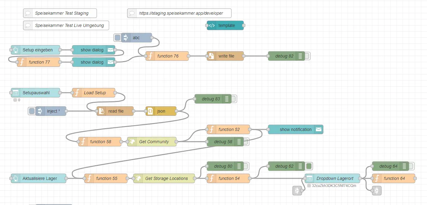
Task: Click the link-out node right of Dropdown Lagerort
Action: click(377, 191)
